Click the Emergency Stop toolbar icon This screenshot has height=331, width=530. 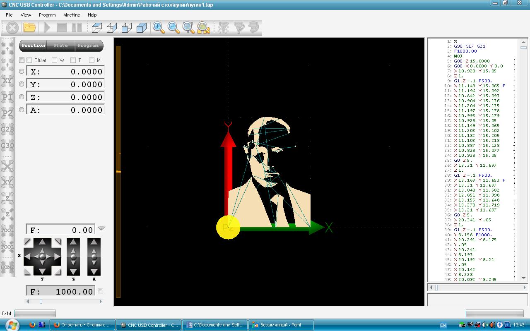pos(12,28)
